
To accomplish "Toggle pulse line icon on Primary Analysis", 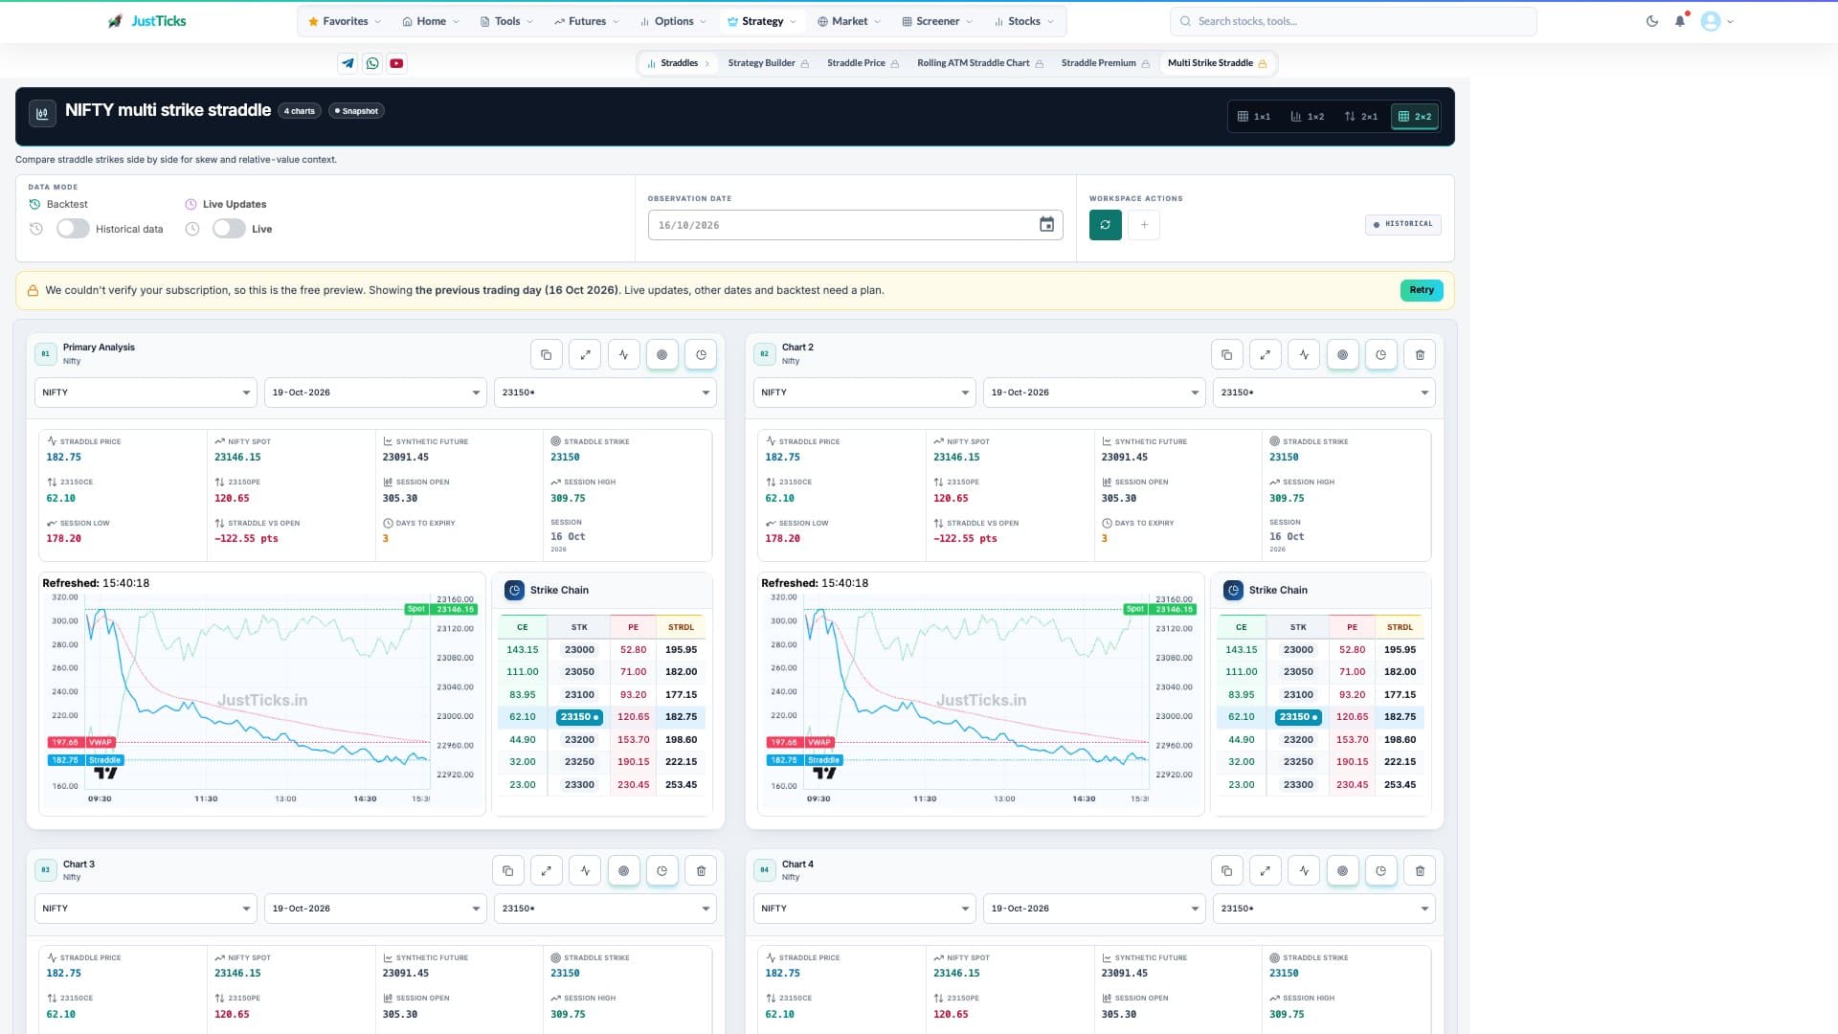I will point(623,354).
